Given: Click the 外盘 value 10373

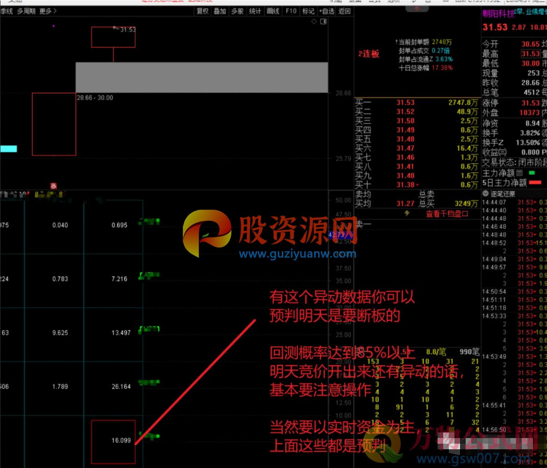Looking at the screenshot, I should (x=530, y=112).
